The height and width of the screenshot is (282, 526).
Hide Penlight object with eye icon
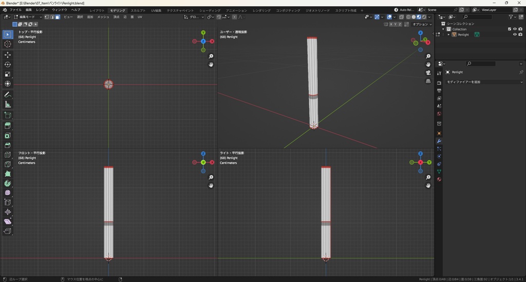point(515,34)
